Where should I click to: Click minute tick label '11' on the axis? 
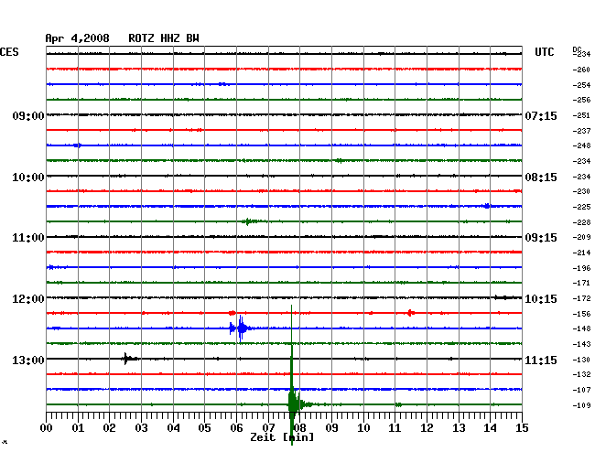(395, 428)
